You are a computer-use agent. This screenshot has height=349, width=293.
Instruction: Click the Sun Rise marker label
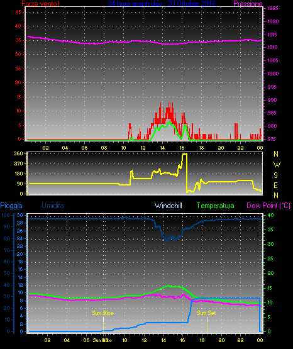click(102, 313)
